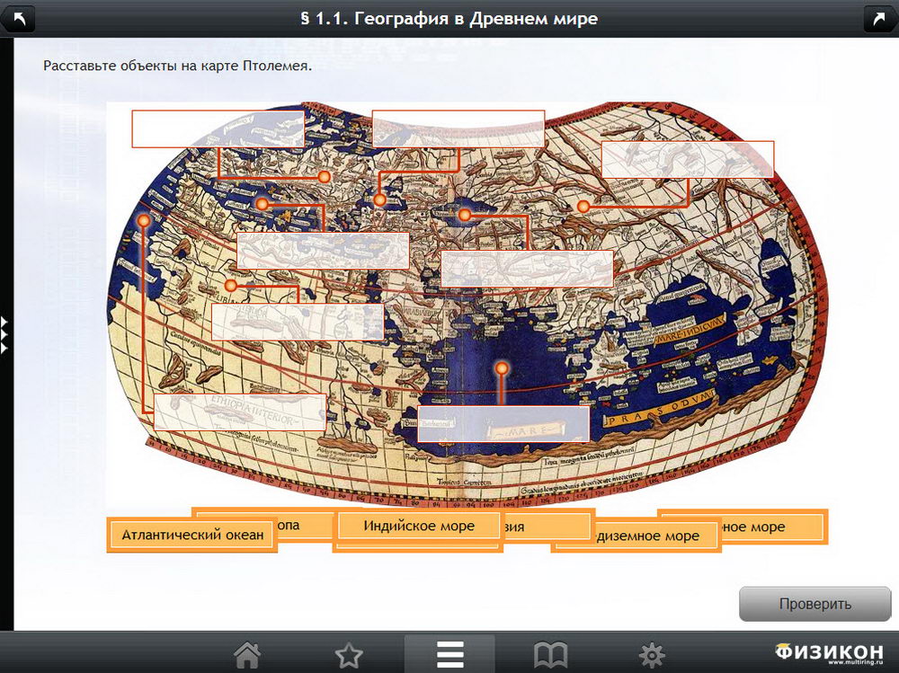899x673 pixels.
Task: Tap the diagonal arrow icon in the title bar
Action: tap(880, 20)
